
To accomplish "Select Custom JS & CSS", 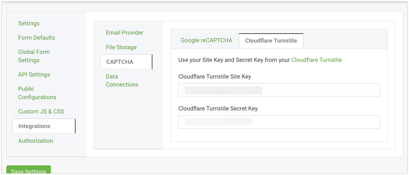I will [41, 111].
